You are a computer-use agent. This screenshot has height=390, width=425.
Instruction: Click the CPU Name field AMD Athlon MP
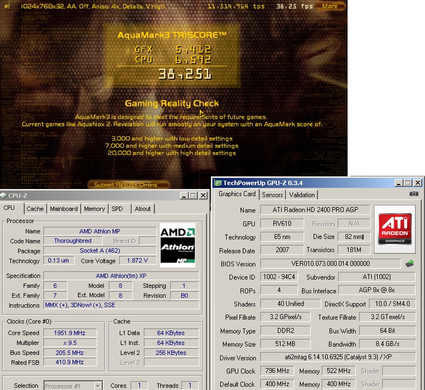click(x=100, y=231)
